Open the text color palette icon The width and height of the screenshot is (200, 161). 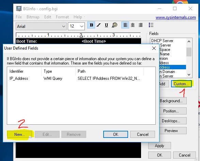point(114,25)
